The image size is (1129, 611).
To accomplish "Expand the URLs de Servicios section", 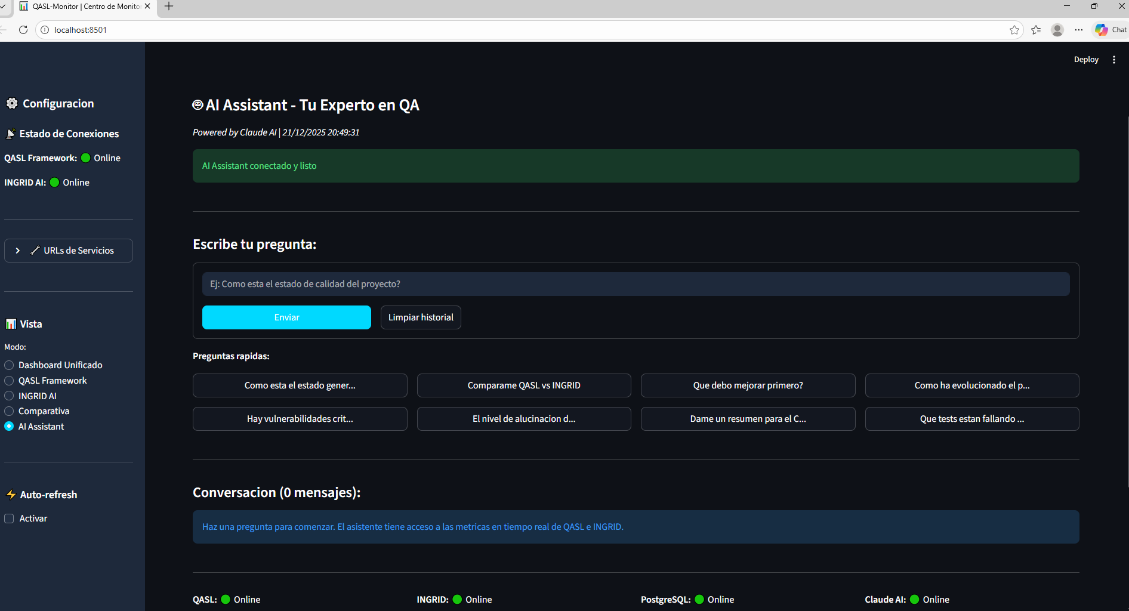I will [18, 250].
